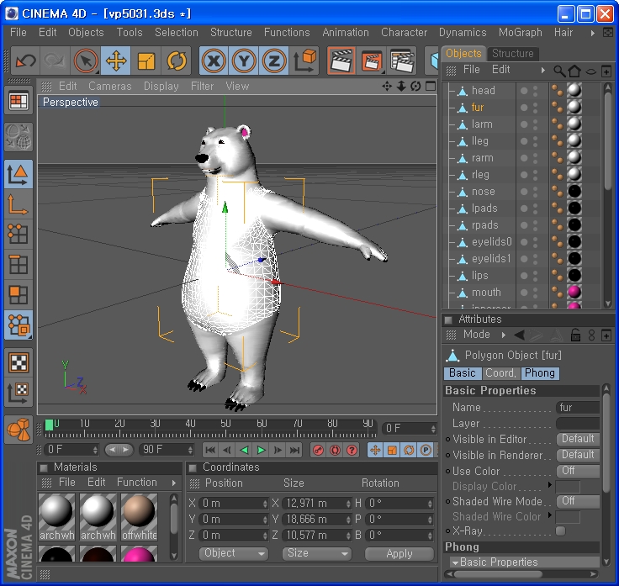619x586 pixels.
Task: Open the MoGraph menu
Action: tap(520, 32)
